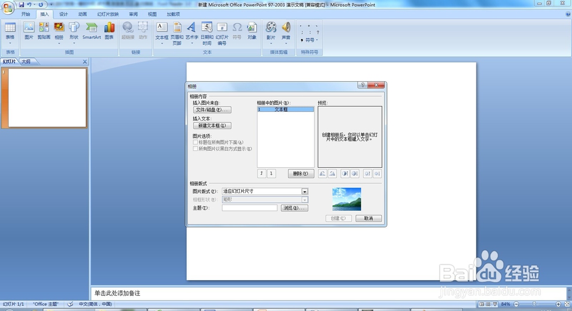The height and width of the screenshot is (311, 572).
Task: Increase picture brightness in album dialog
Action: 367,174
